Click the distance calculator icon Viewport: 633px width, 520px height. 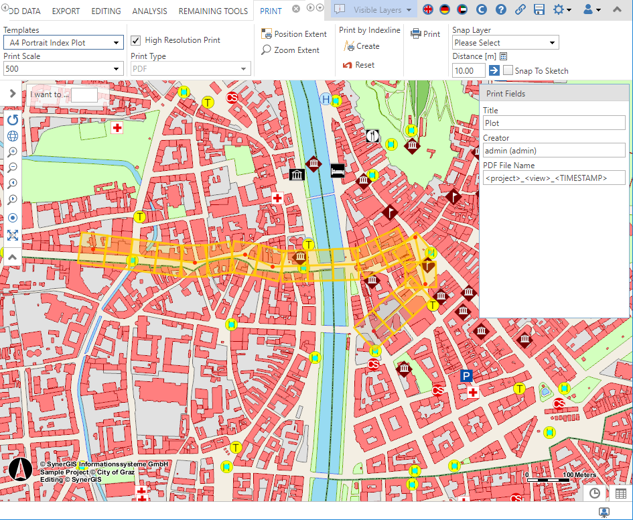[504, 56]
